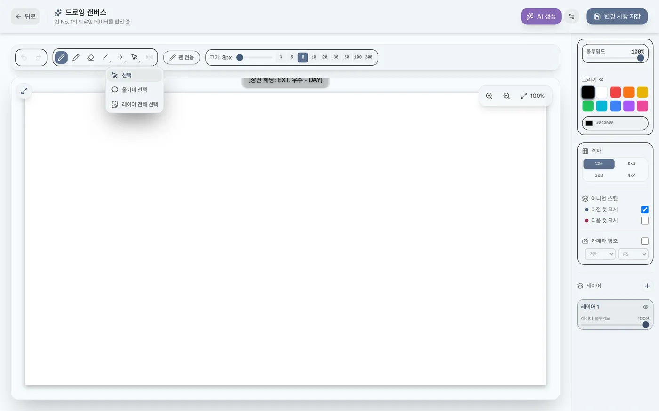Pick the black color swatch

[x=588, y=92]
